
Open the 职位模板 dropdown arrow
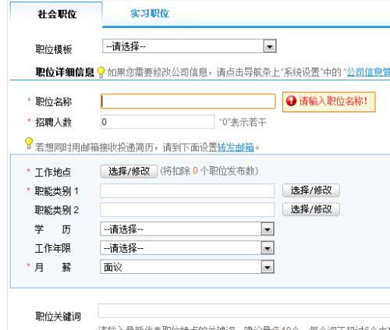tap(270, 47)
